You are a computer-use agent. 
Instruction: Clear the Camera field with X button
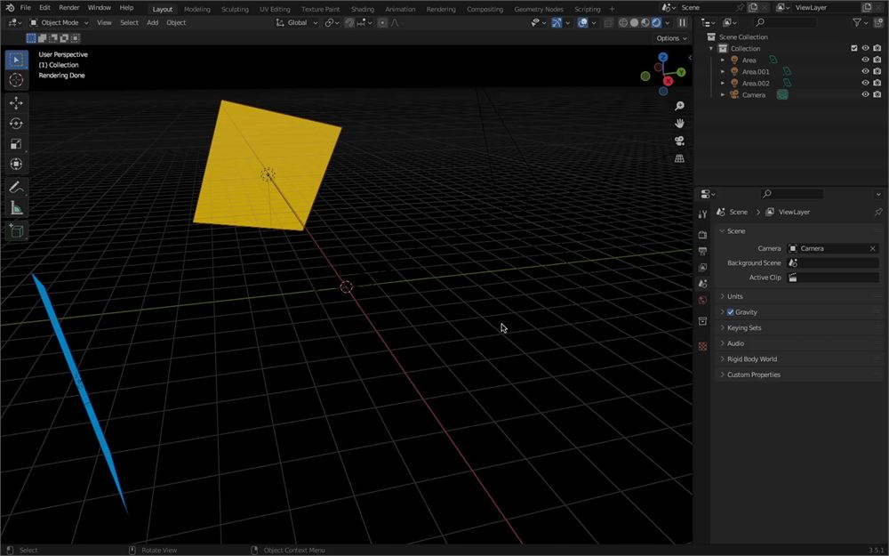[x=873, y=248]
